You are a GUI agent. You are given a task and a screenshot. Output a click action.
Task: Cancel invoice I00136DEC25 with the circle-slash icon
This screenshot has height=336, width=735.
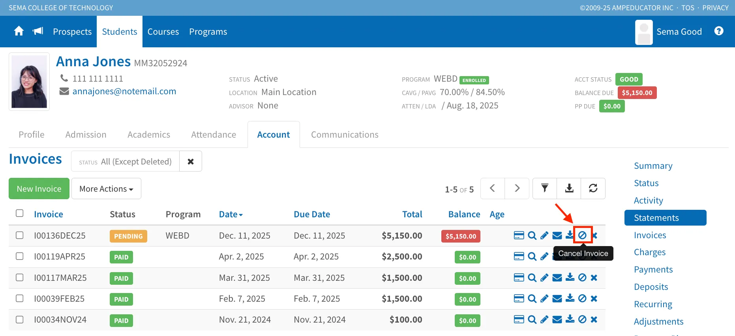(x=583, y=235)
